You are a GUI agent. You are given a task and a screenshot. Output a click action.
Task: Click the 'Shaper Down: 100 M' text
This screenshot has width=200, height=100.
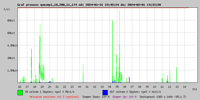coord(96,96)
